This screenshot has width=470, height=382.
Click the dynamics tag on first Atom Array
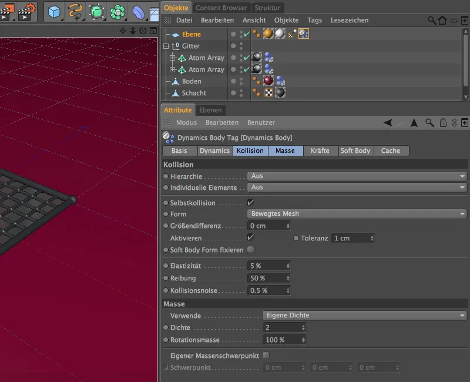(269, 57)
